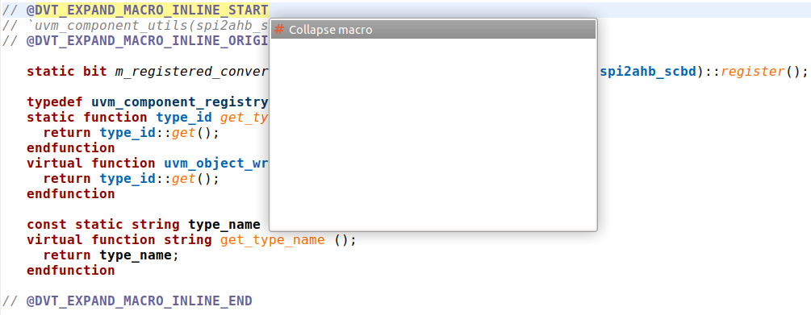Select the spi2ahb_scbd class name
This screenshot has width=811, height=315.
[x=648, y=71]
